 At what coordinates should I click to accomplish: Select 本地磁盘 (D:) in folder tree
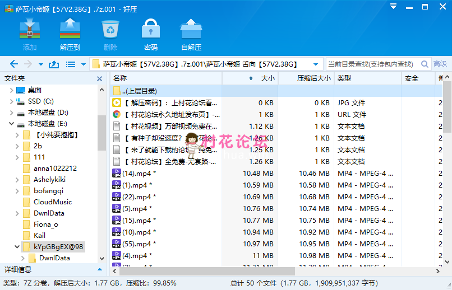coord(48,113)
